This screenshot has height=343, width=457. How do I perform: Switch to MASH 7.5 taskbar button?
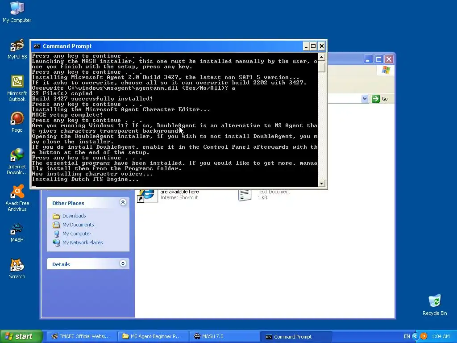[224, 337]
